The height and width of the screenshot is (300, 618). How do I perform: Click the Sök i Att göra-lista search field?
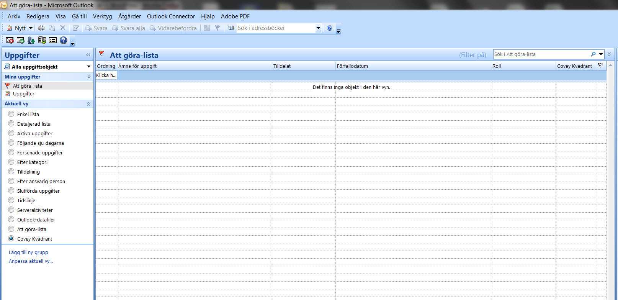(x=540, y=54)
